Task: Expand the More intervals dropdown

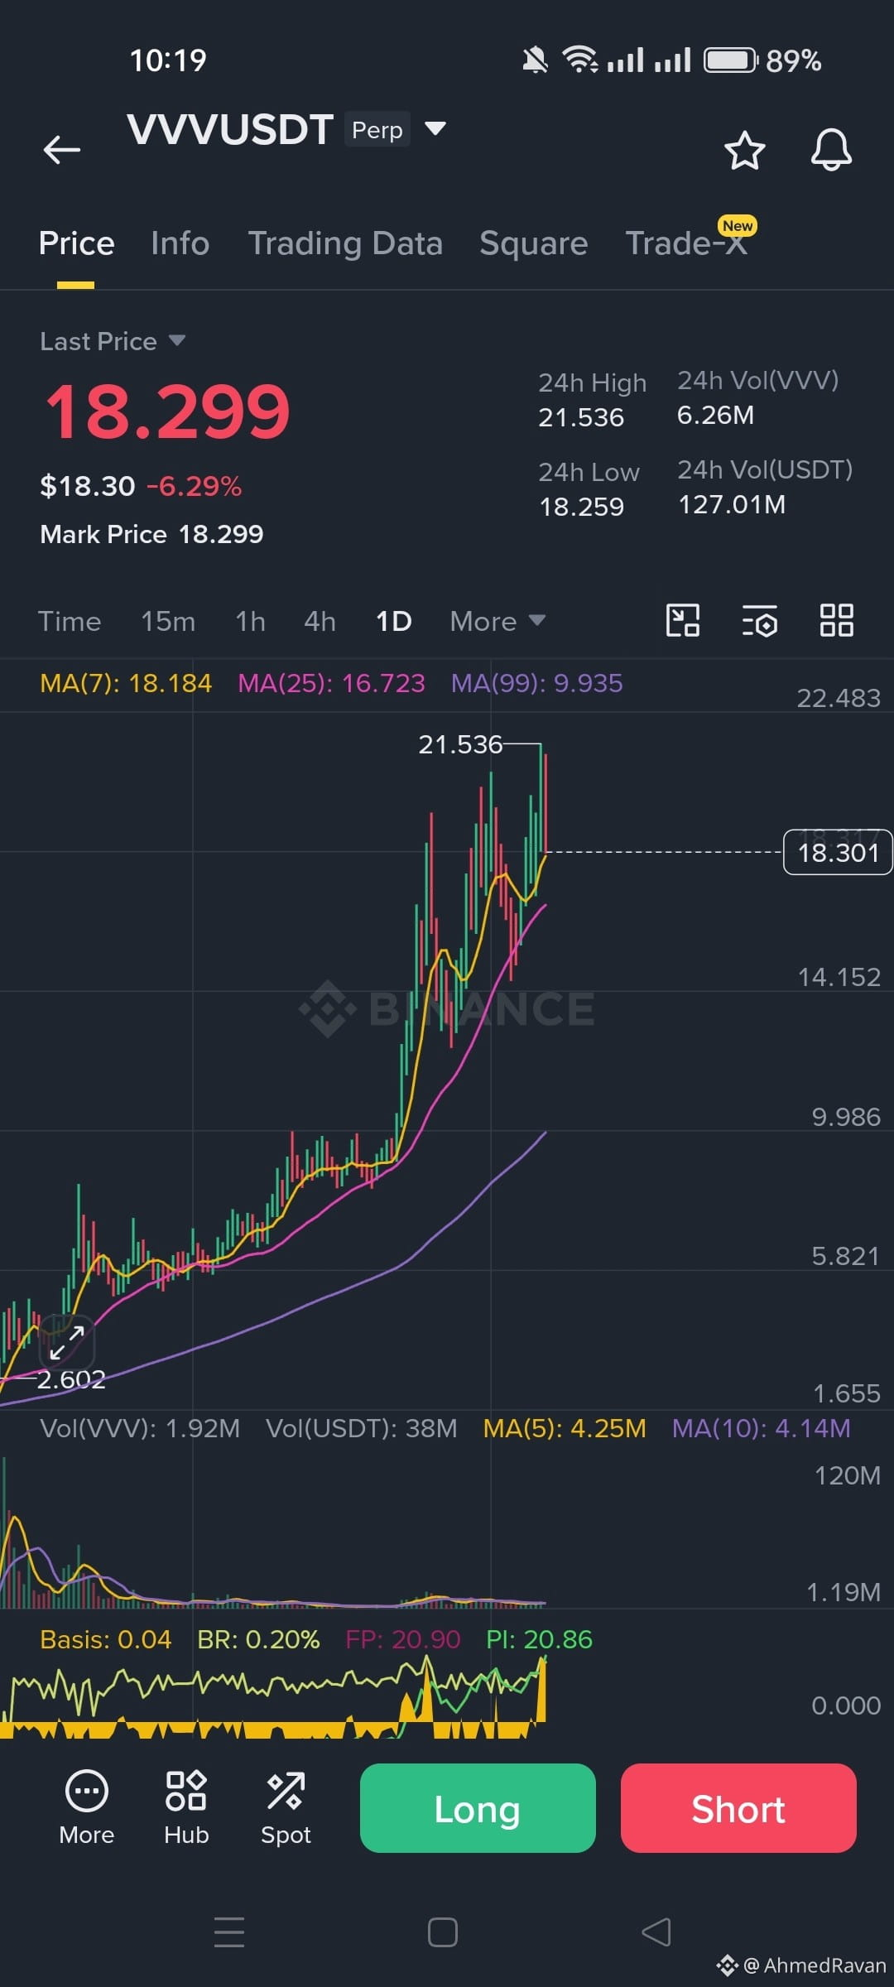Action: point(497,621)
